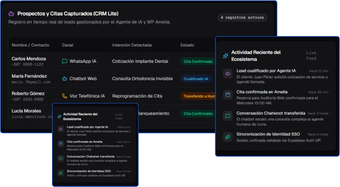
Task: Click Live Feed label in small activity panel
Action: [x=119, y=117]
